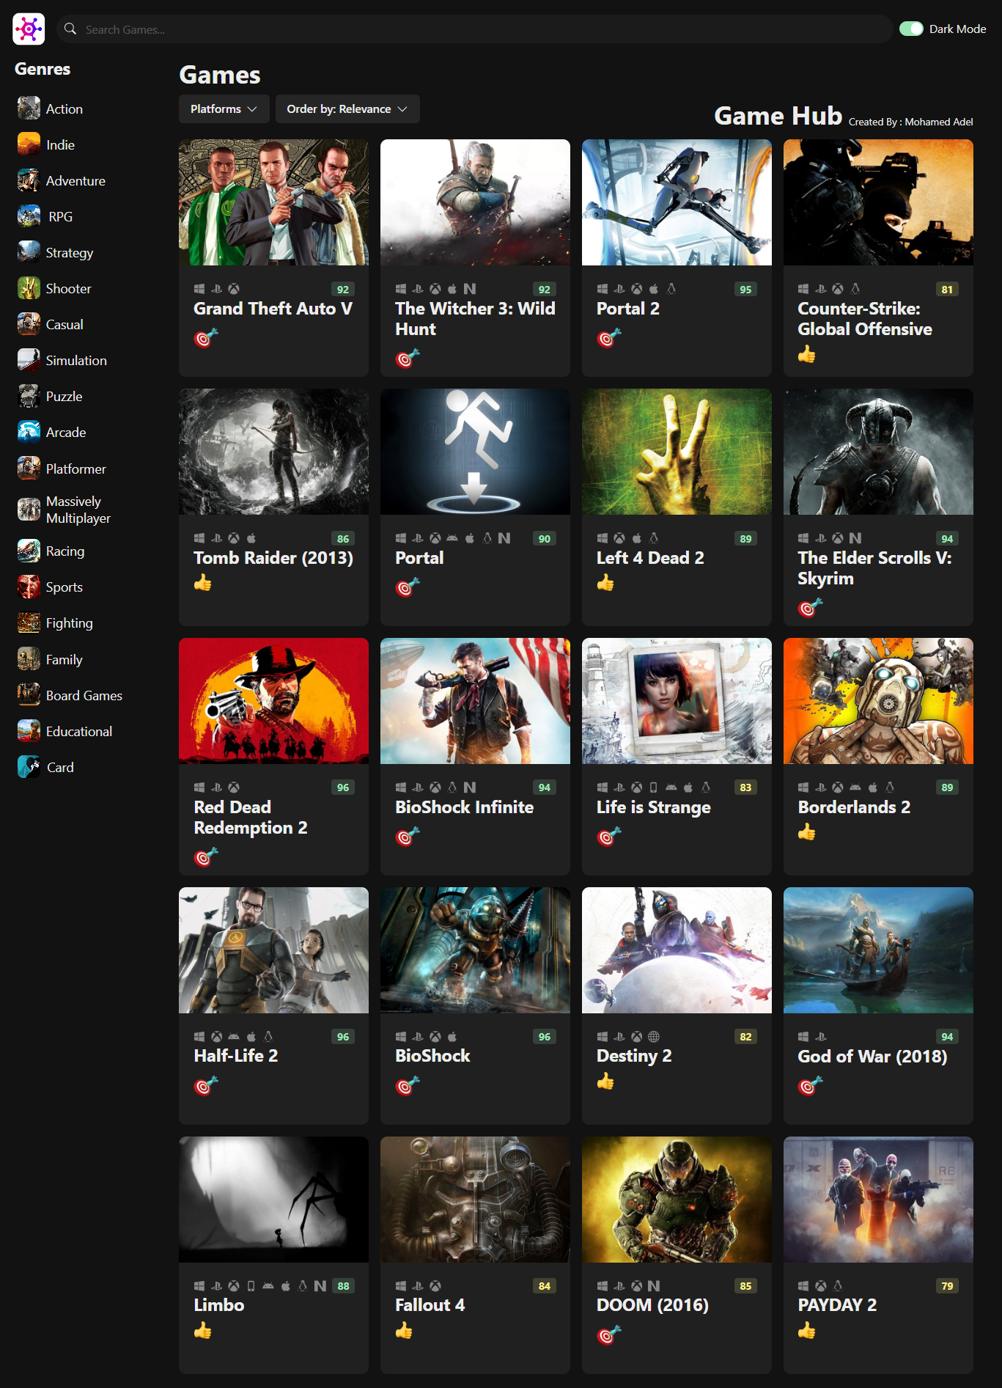
Task: Turn off the Dark Mode switch
Action: tap(911, 29)
